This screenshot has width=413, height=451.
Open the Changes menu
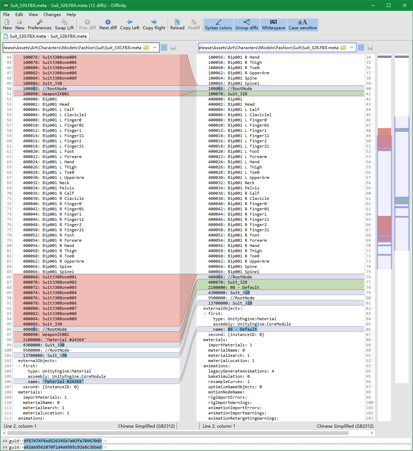[52, 14]
